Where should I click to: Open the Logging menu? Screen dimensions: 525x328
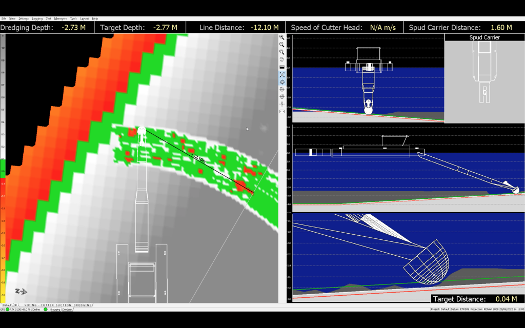(37, 19)
